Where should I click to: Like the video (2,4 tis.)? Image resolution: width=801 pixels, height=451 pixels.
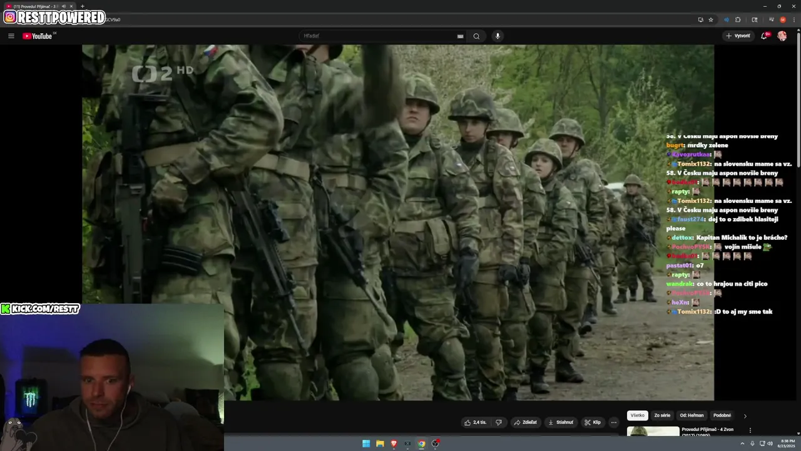pos(475,422)
